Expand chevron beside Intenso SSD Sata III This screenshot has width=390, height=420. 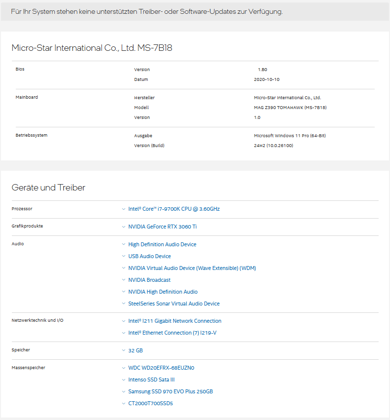click(124, 380)
